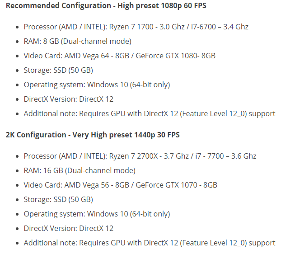295x254 pixels.
Task: Click Operating system line in Recommended Configuration
Action: 97,85
